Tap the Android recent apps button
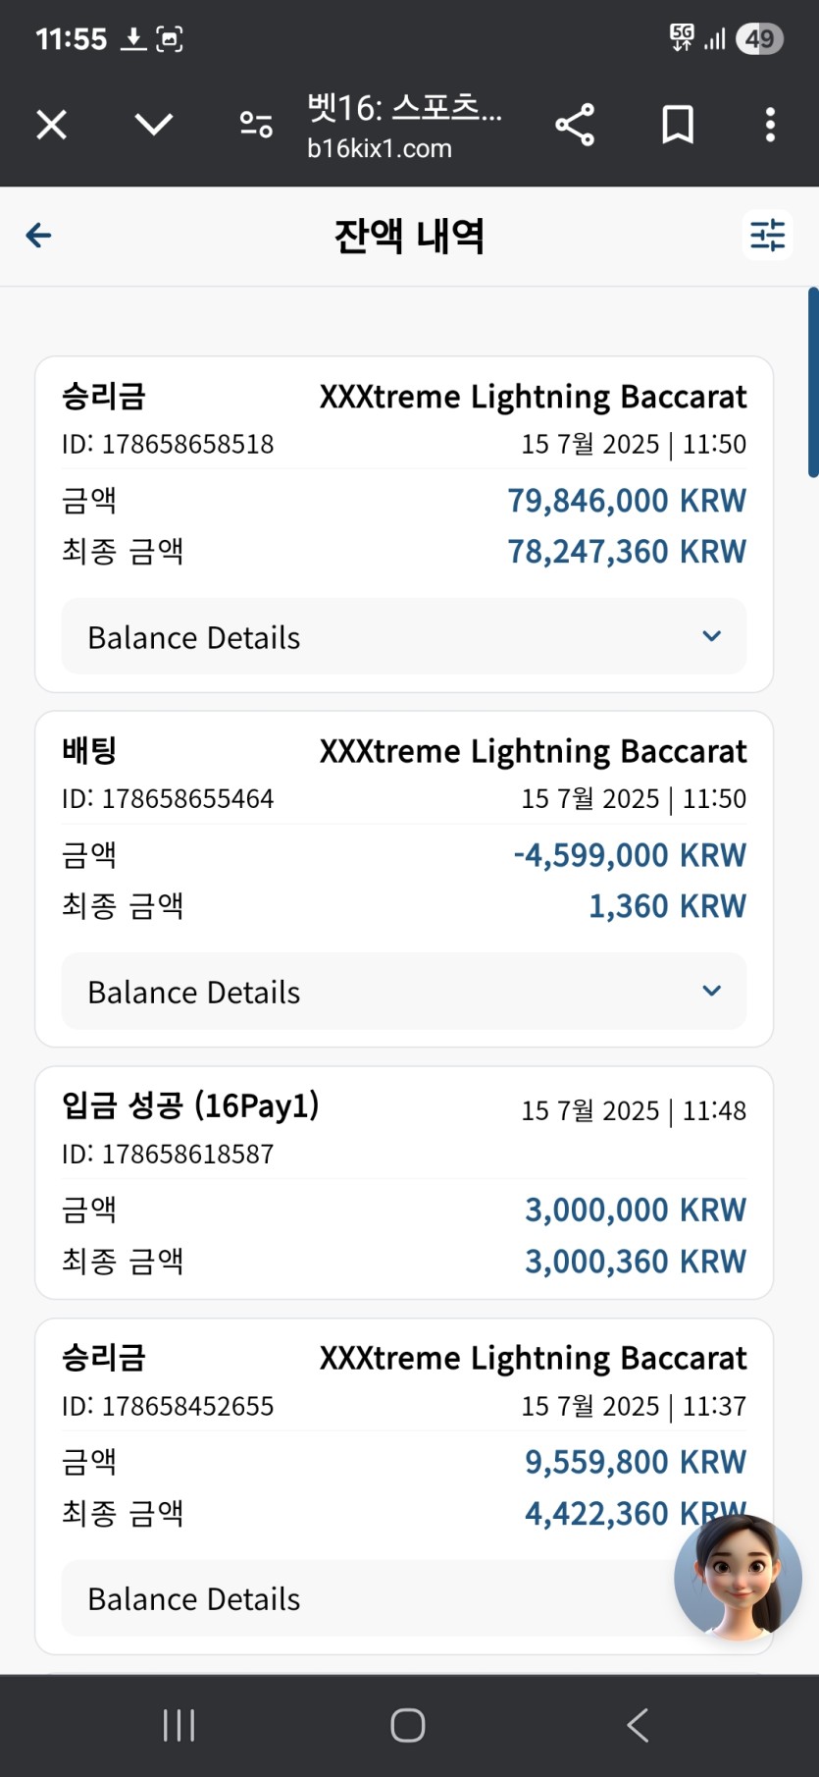The width and height of the screenshot is (819, 1777). click(x=179, y=1725)
